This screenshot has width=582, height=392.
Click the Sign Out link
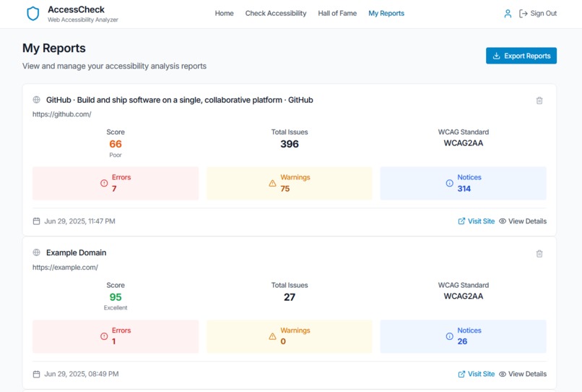[538, 14]
